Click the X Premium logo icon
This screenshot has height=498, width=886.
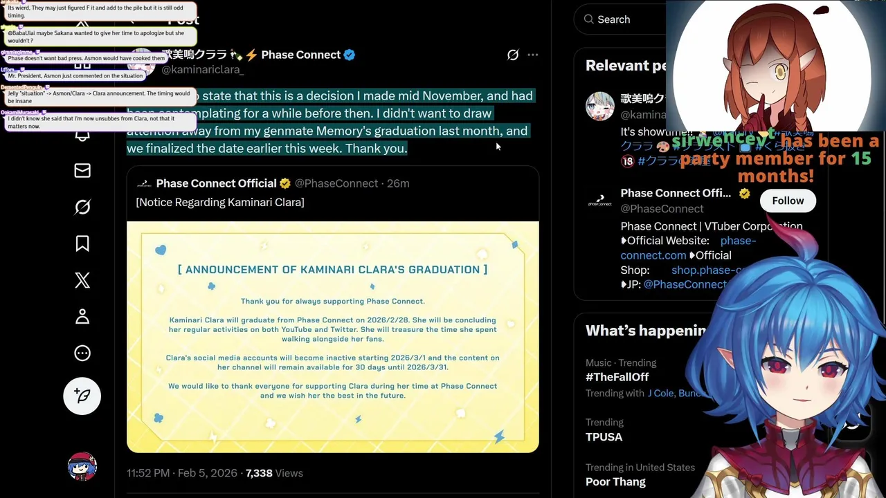point(82,280)
